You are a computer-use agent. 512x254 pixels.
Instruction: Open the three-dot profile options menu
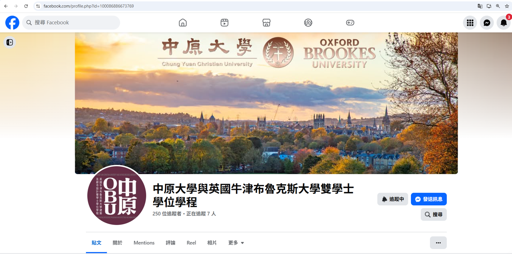pyautogui.click(x=438, y=243)
